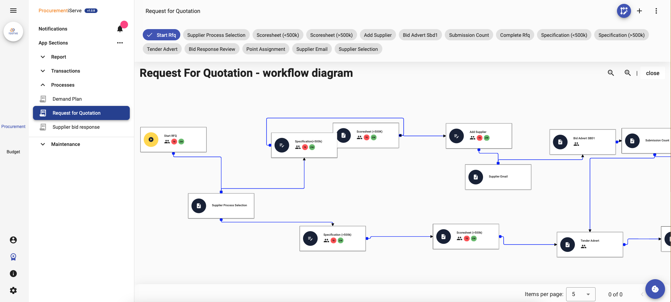Open the settings gear in sidebar
The image size is (671, 302).
(x=13, y=290)
